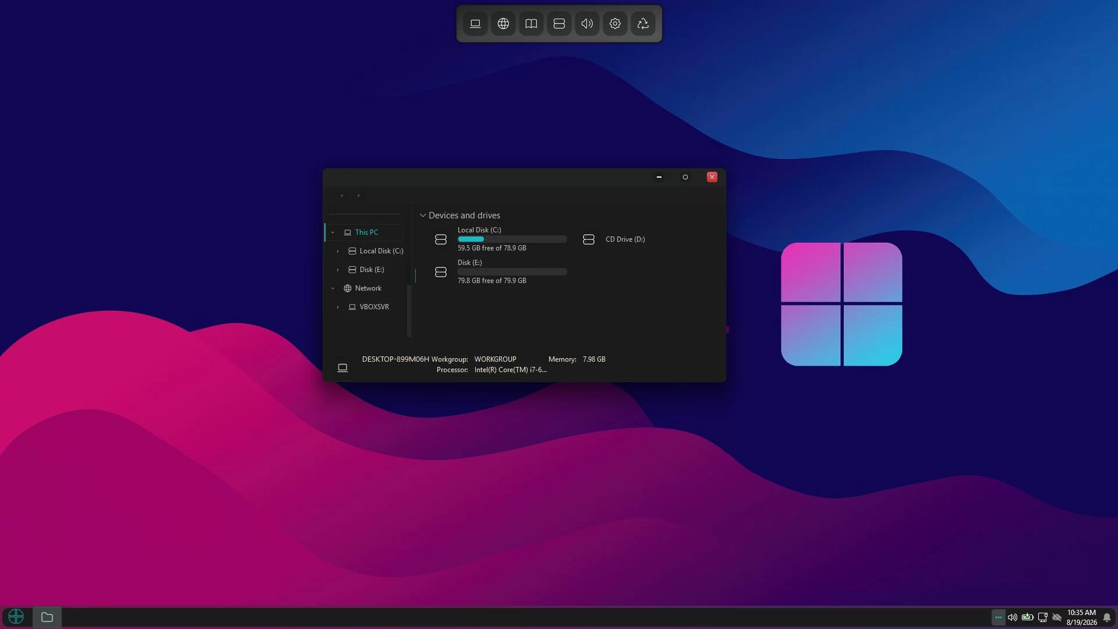The width and height of the screenshot is (1118, 629).
Task: Collapse the Devices and drives group
Action: coord(423,215)
